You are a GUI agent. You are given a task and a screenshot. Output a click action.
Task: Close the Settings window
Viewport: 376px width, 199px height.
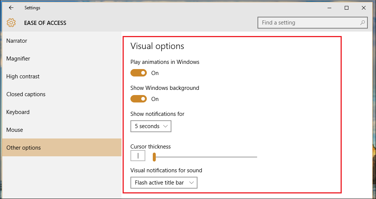[364, 8]
